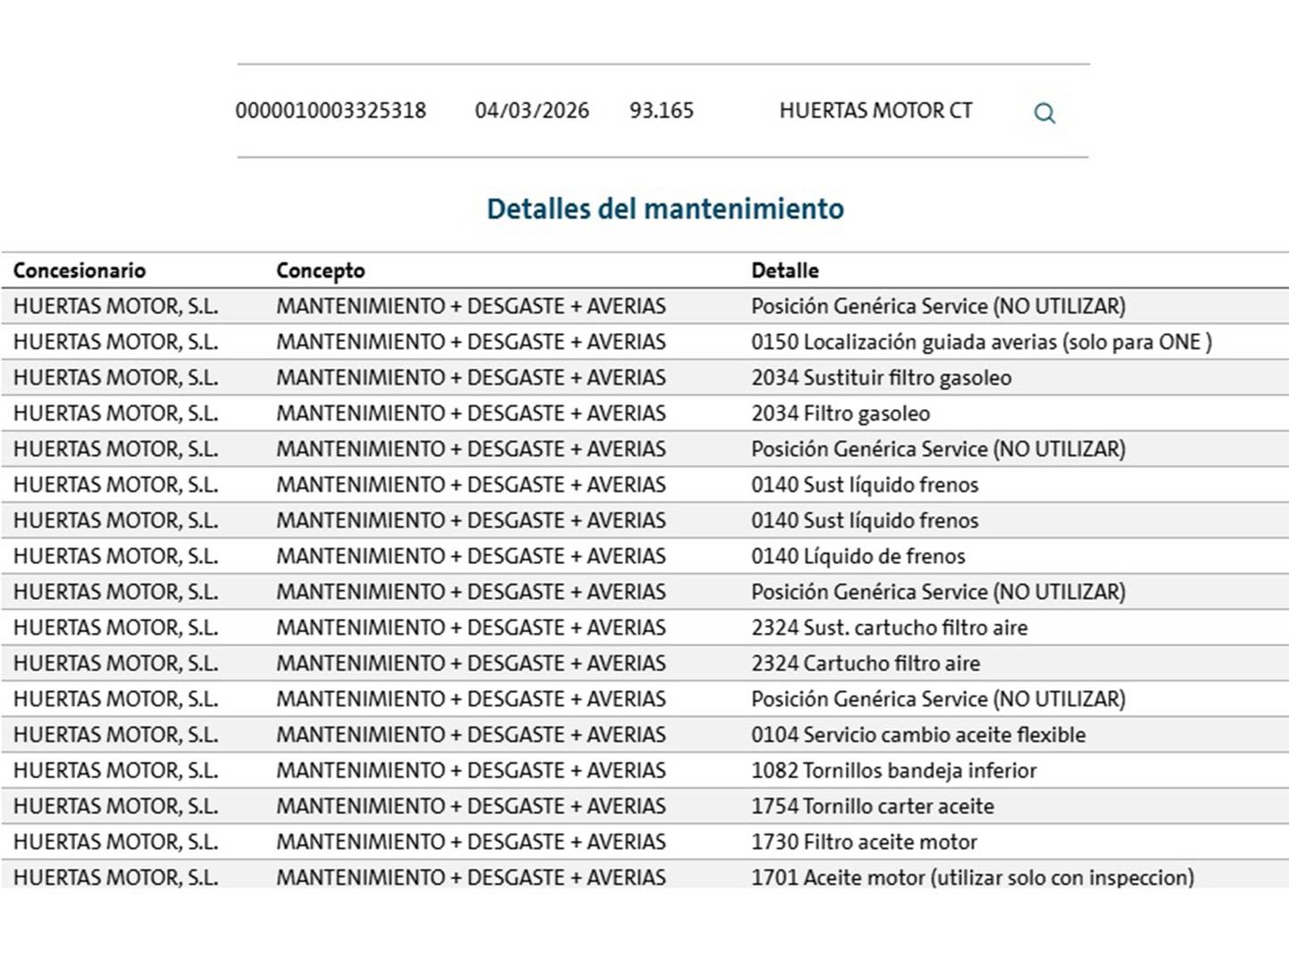1289x967 pixels.
Task: Click the Detalles del mantenimiento heading
Action: tap(665, 209)
